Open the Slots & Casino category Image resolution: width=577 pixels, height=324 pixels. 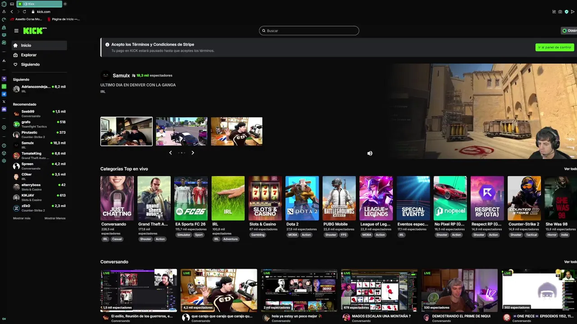pos(265,198)
